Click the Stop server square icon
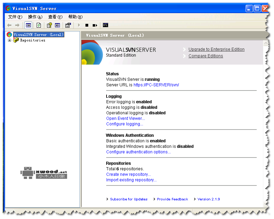The image size is (274, 219). tap(87, 25)
